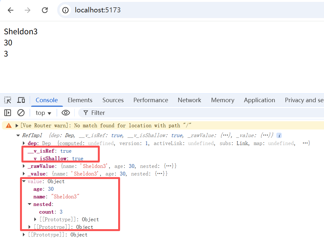The width and height of the screenshot is (324, 239).
Task: Click the Sheldon3 text on the page
Action: coord(21,31)
